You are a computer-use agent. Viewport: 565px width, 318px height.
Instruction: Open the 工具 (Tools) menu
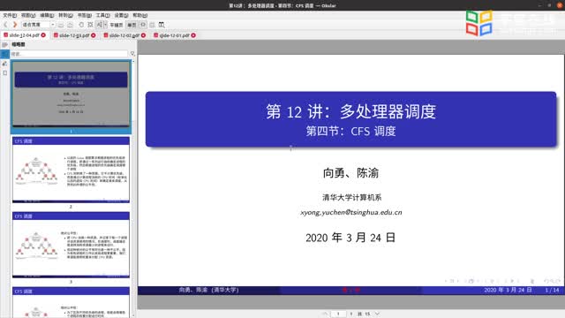click(x=102, y=15)
